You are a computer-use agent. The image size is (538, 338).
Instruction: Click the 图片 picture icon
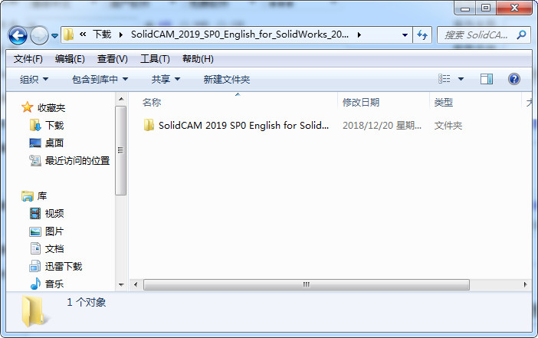[35, 231]
